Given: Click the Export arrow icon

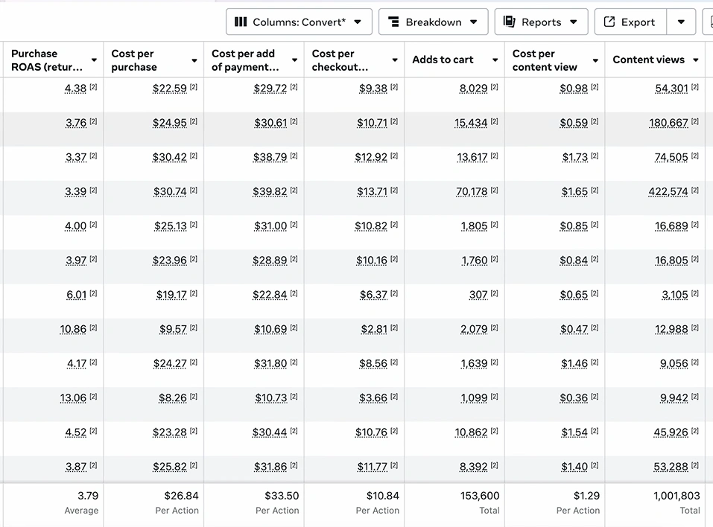Looking at the screenshot, I should (x=609, y=22).
